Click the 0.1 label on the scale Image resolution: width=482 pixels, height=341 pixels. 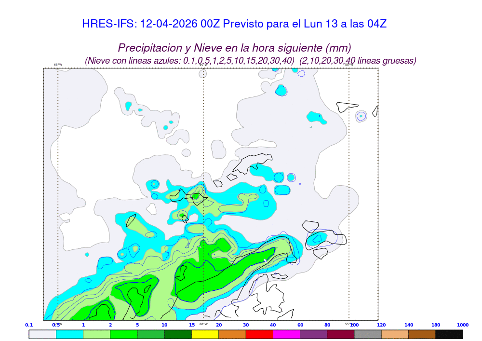click(x=29, y=325)
